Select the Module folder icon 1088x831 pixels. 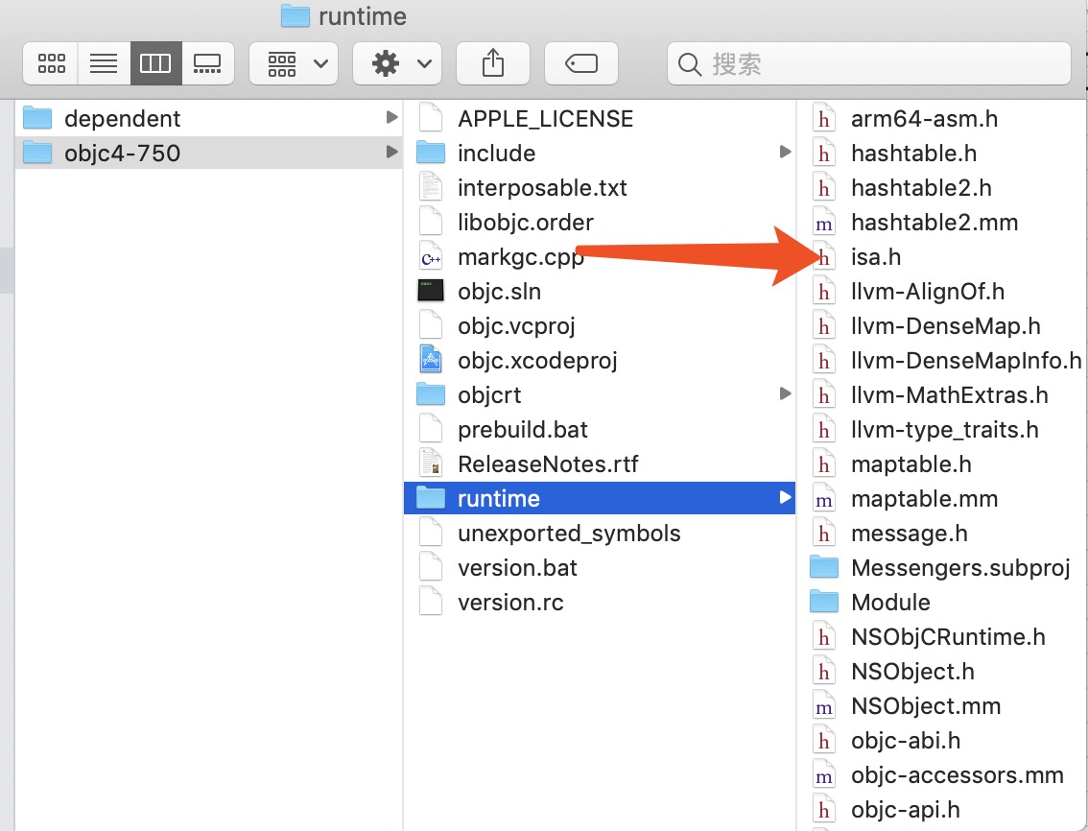[823, 602]
